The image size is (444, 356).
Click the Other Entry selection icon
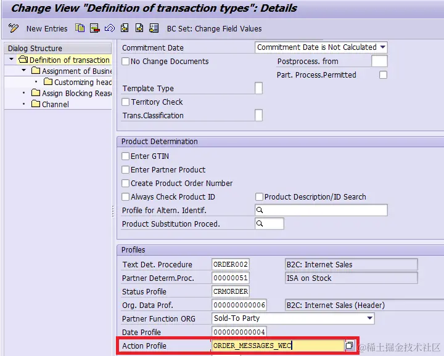click(154, 28)
